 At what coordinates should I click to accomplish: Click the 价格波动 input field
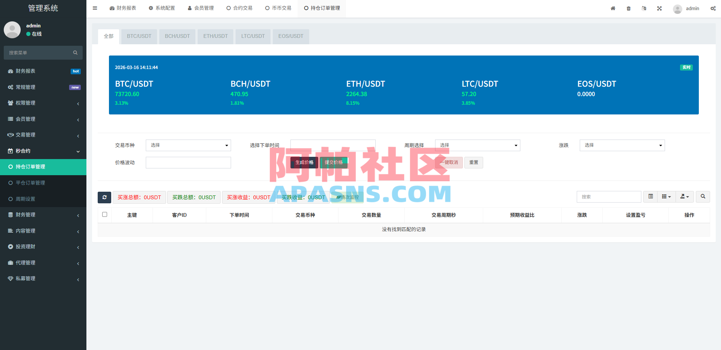tap(188, 162)
